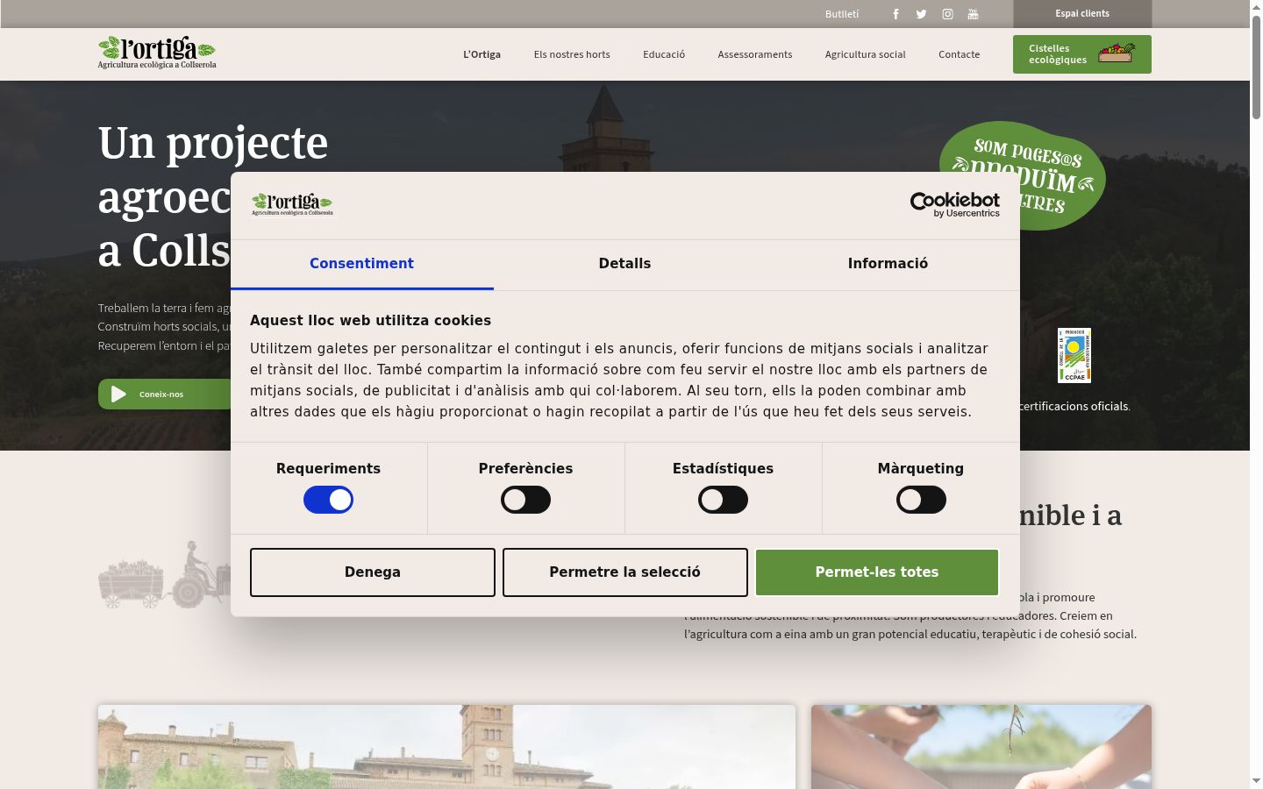Image resolution: width=1263 pixels, height=789 pixels.
Task: Open the Facebook social icon
Action: pyautogui.click(x=896, y=14)
